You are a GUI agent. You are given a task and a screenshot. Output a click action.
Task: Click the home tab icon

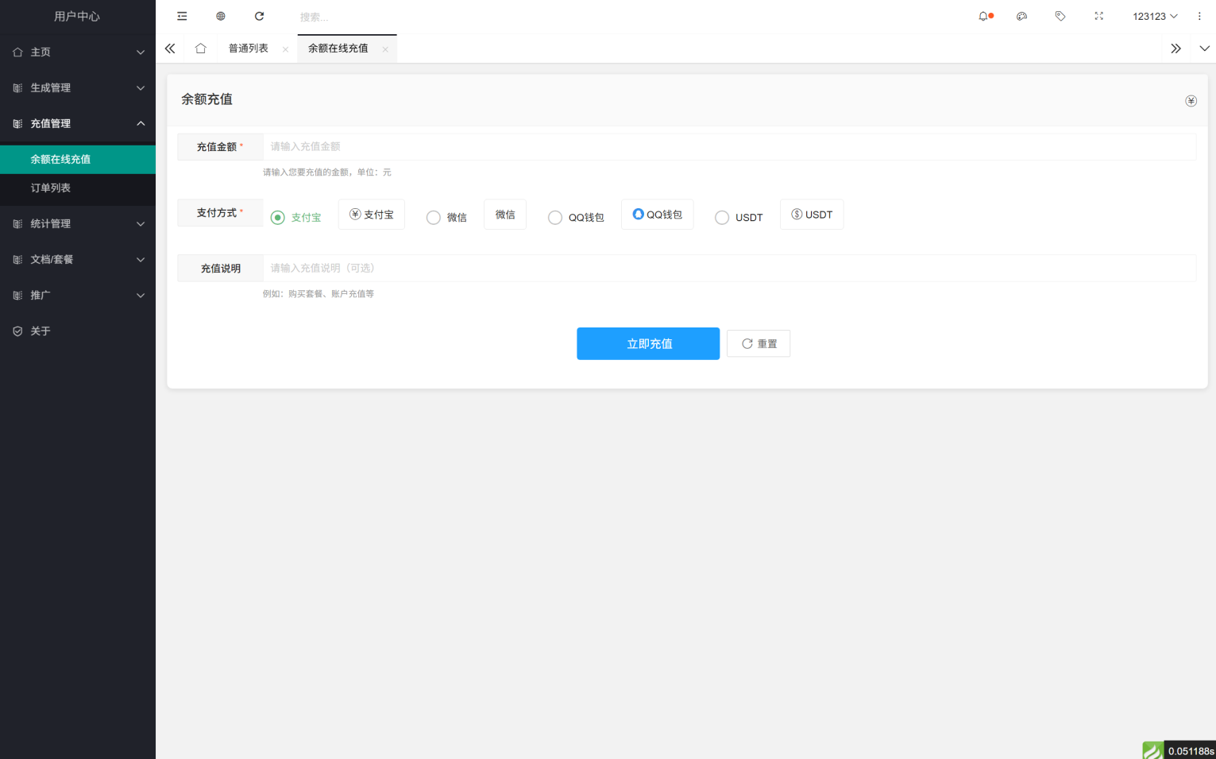(x=200, y=48)
